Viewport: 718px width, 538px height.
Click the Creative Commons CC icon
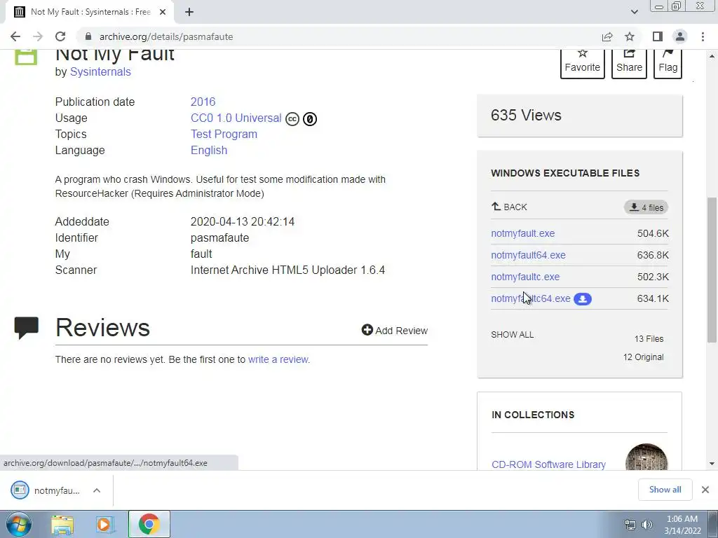(x=292, y=119)
